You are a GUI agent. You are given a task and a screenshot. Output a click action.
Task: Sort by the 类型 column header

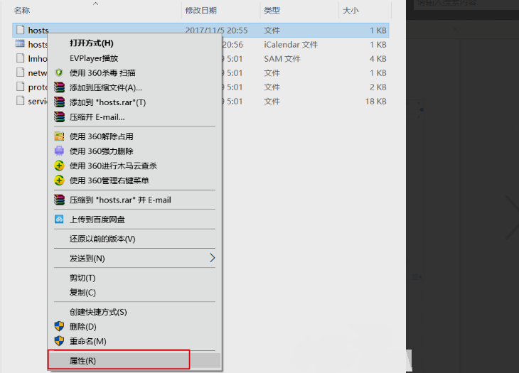coord(272,11)
